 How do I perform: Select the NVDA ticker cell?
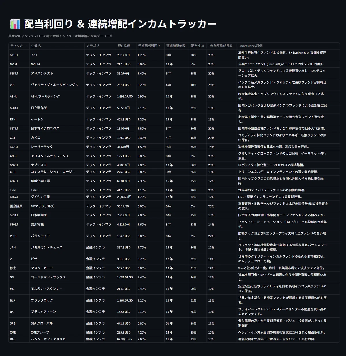click(19, 64)
